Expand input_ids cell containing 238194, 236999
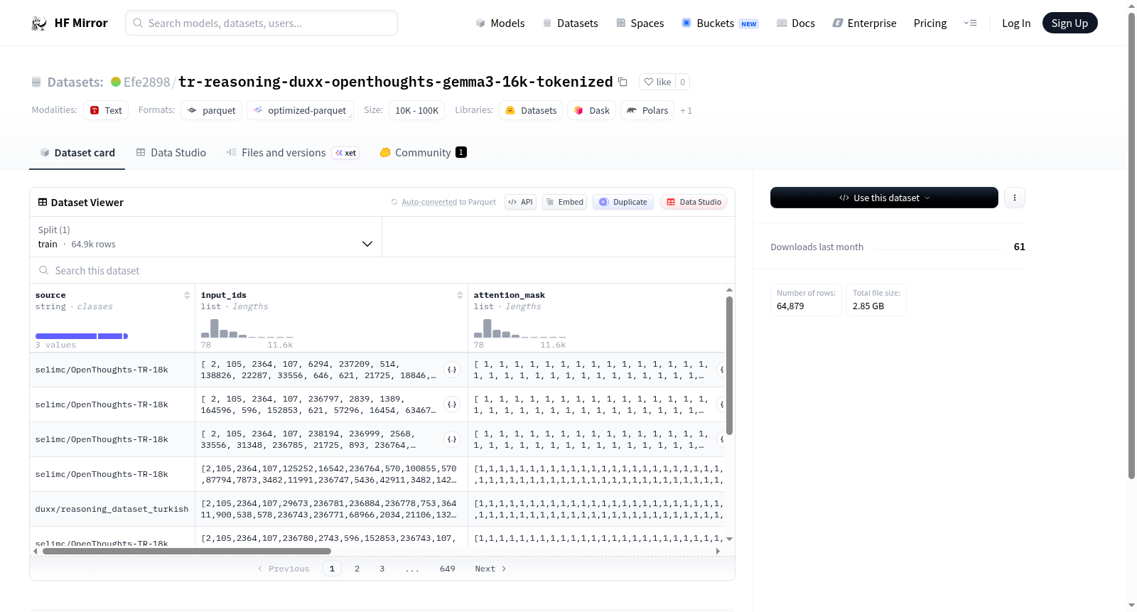 coord(452,439)
